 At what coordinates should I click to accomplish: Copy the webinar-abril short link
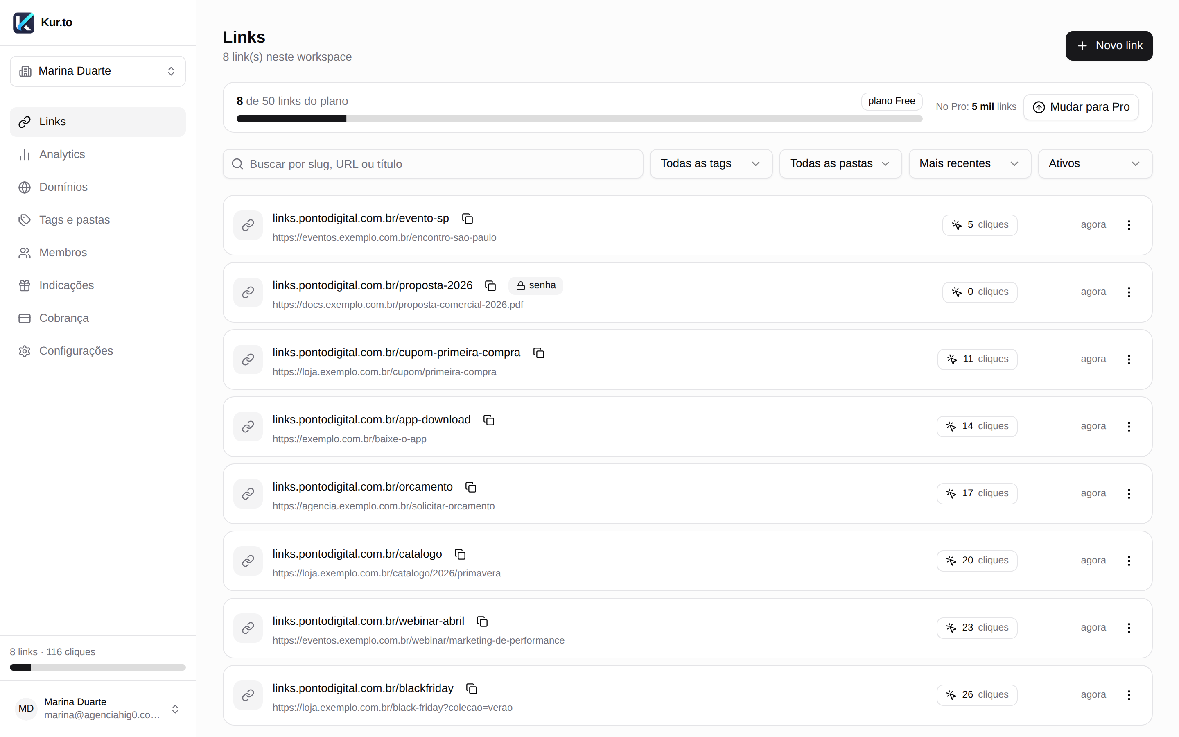coord(482,622)
